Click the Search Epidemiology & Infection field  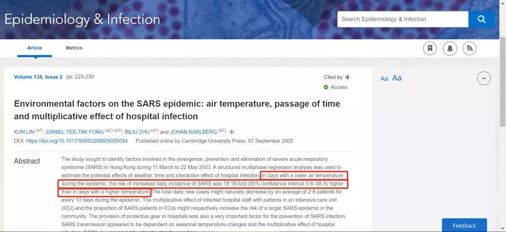point(402,19)
